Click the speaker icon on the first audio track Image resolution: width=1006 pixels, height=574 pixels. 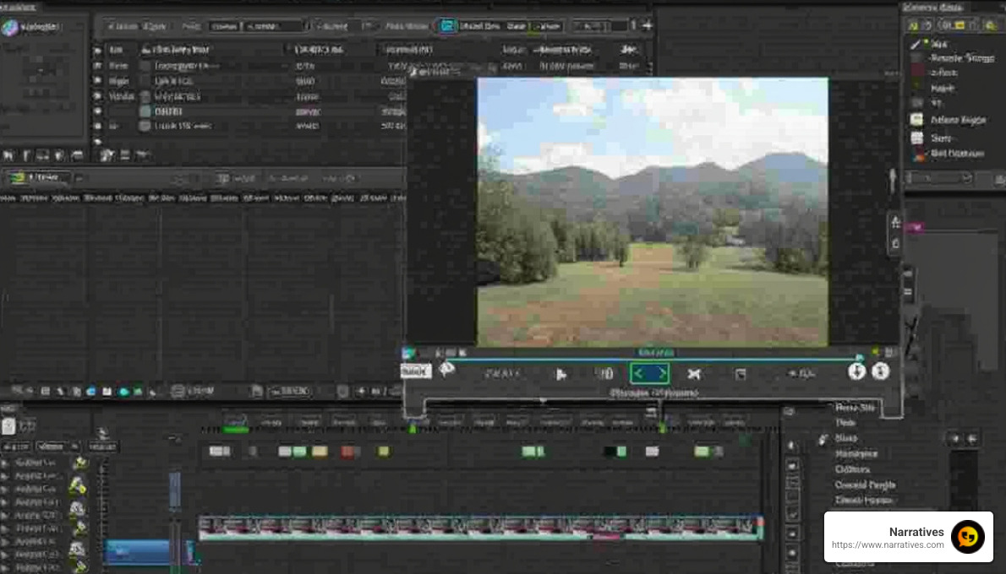pos(80,462)
